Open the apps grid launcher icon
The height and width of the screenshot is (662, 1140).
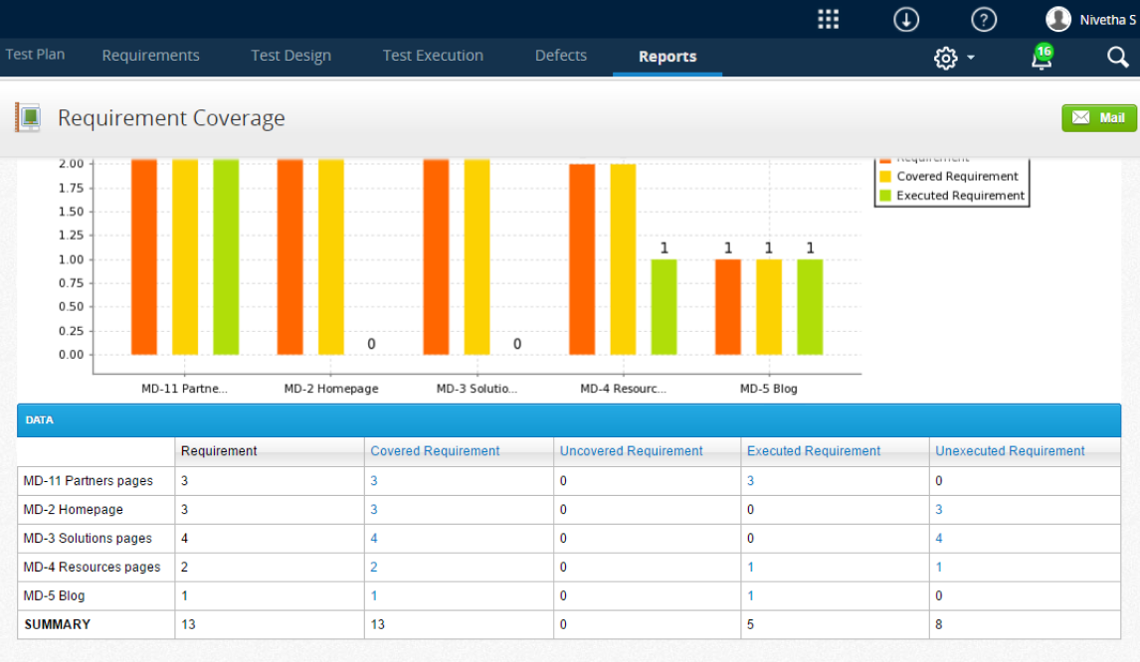pyautogui.click(x=828, y=19)
